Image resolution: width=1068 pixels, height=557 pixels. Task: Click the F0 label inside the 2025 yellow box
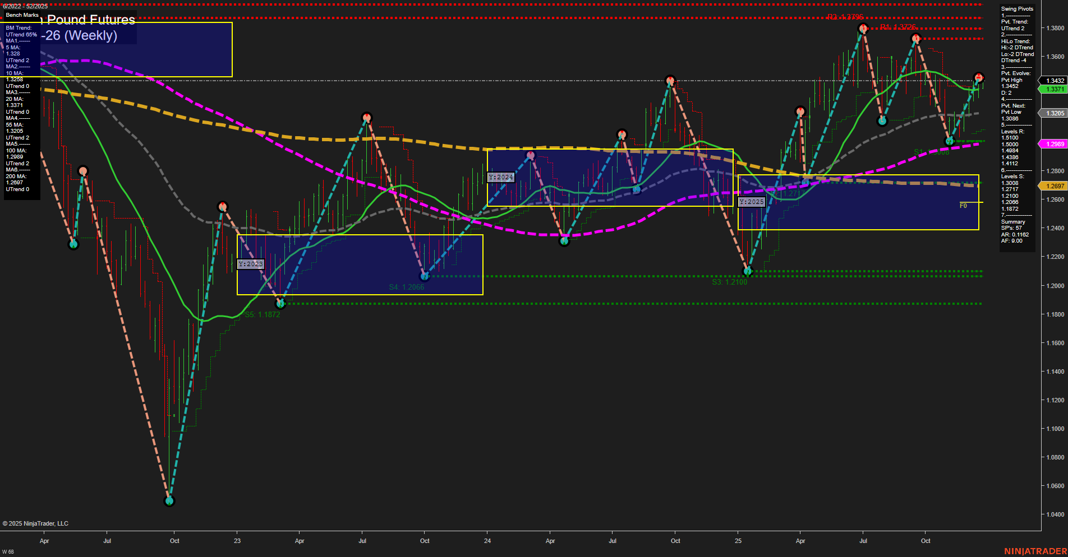[x=963, y=206]
